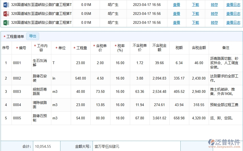Click the PowerPoint file icon in second row
This screenshot has height=151, width=243.
point(6,14)
